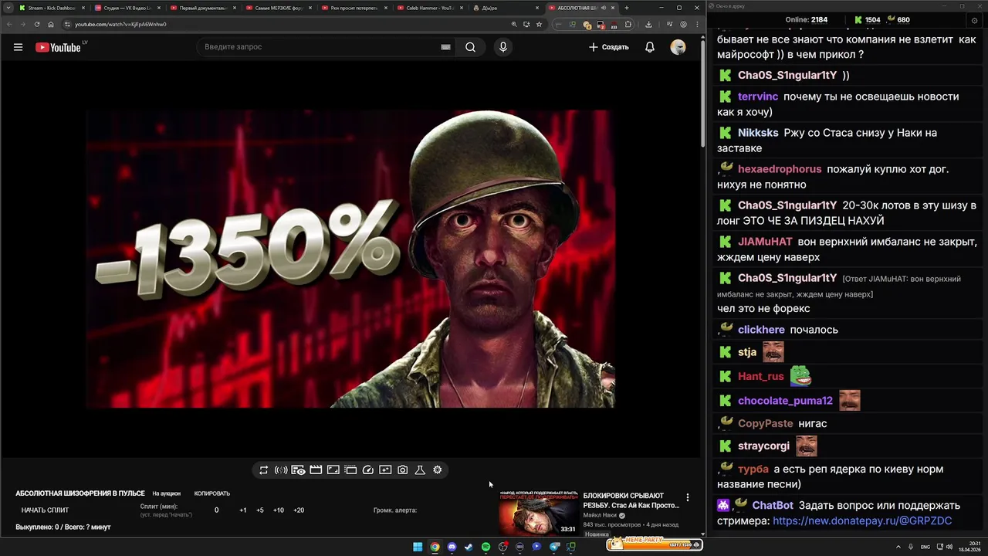Click the add-screen plus icon in toolbar
The height and width of the screenshot is (556, 988).
(385, 470)
